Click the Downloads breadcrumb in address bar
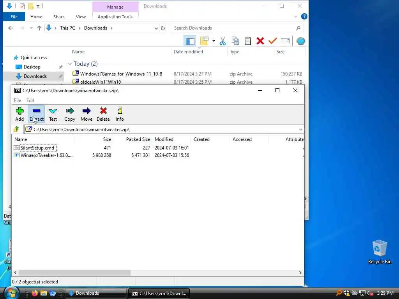Viewport: 399px width, 299px height. (x=96, y=28)
